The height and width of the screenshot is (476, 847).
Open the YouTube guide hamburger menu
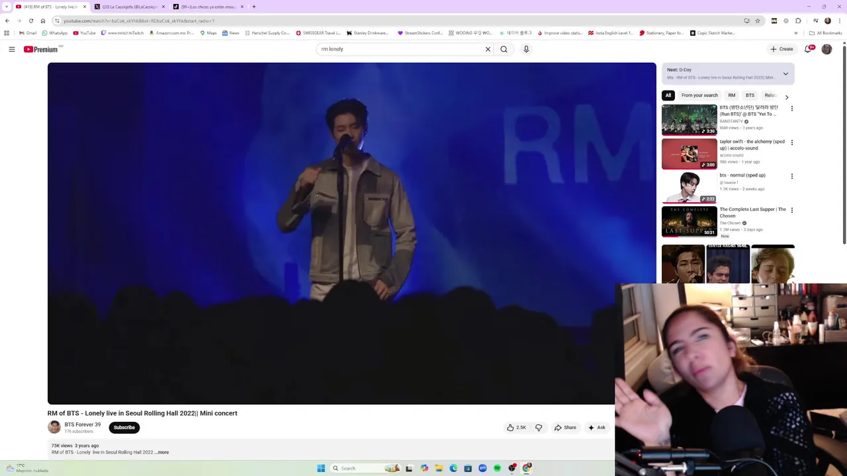tap(11, 49)
